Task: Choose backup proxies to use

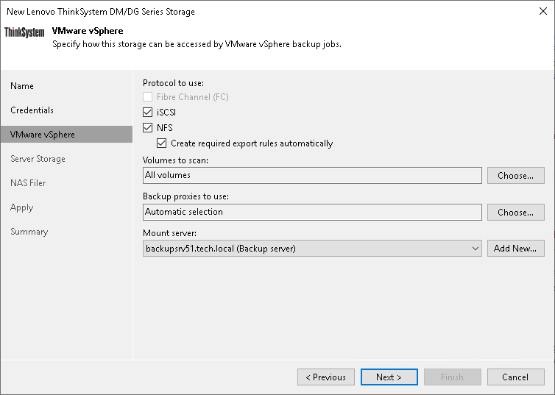Action: tap(516, 212)
